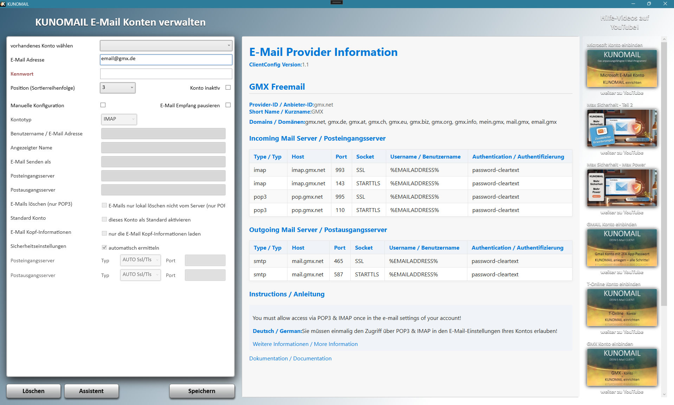Viewport: 674px width, 405px height.
Task: Expand the vorhandenes Konto wählen dropdown
Action: point(166,45)
